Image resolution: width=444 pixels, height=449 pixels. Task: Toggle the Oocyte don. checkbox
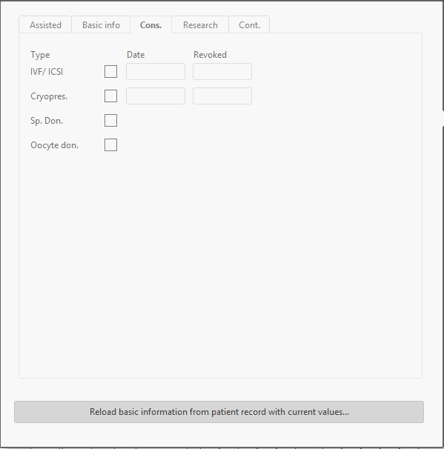pyautogui.click(x=111, y=145)
